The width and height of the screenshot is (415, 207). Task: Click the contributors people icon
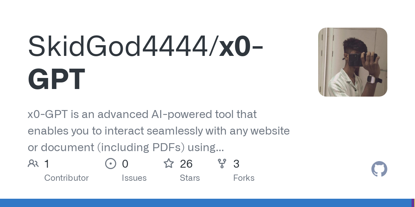point(33,164)
